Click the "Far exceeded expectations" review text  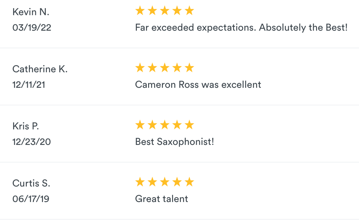(241, 28)
